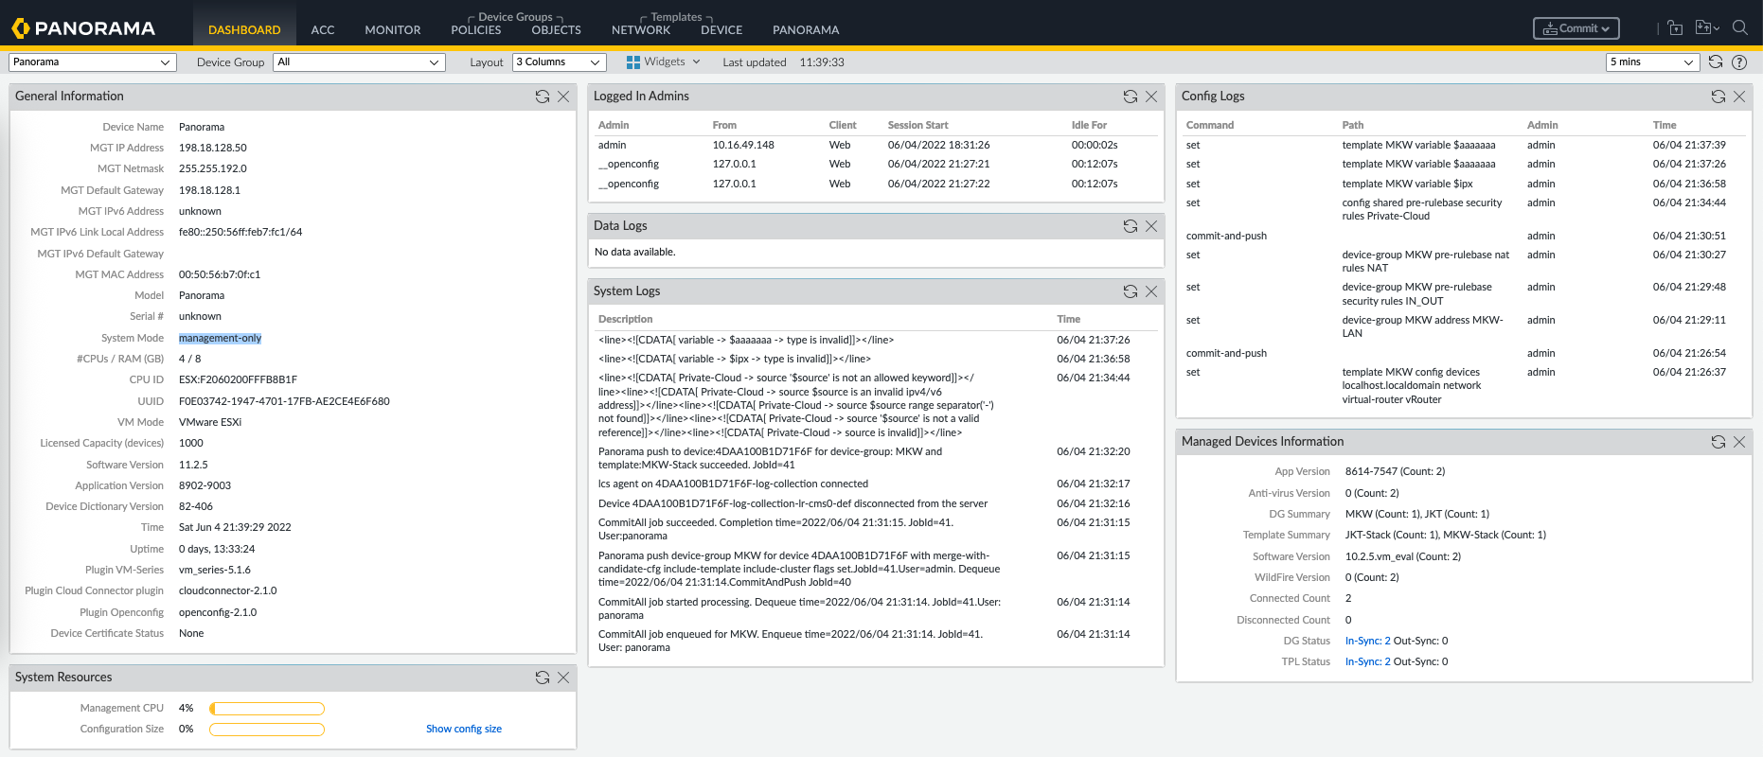Refresh the General Information widget
The height and width of the screenshot is (757, 1763).
point(543,97)
